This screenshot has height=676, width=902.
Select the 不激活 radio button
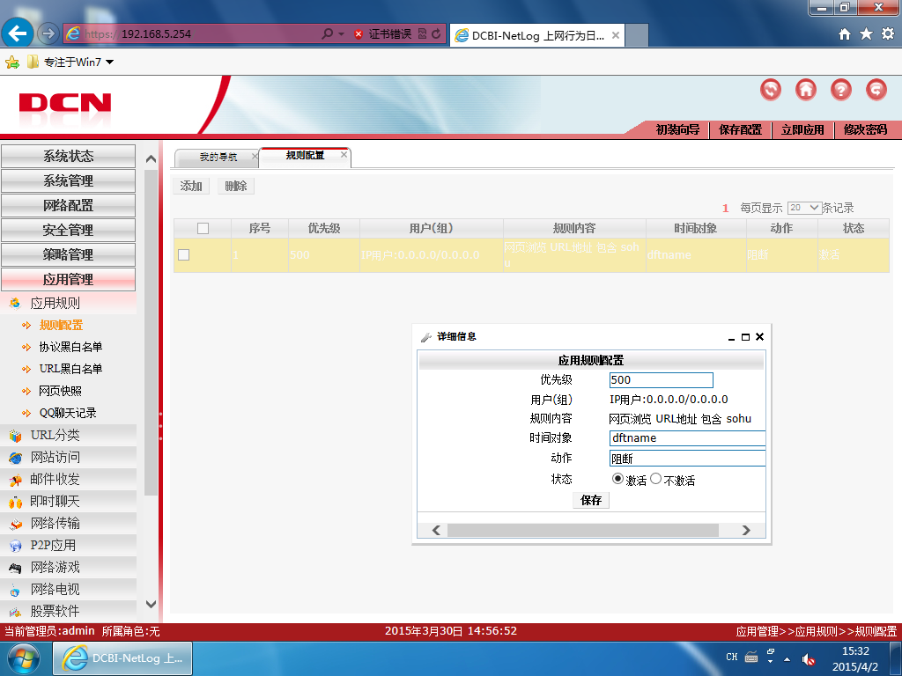(x=655, y=479)
